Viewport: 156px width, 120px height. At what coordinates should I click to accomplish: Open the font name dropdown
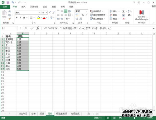(x=40, y=13)
